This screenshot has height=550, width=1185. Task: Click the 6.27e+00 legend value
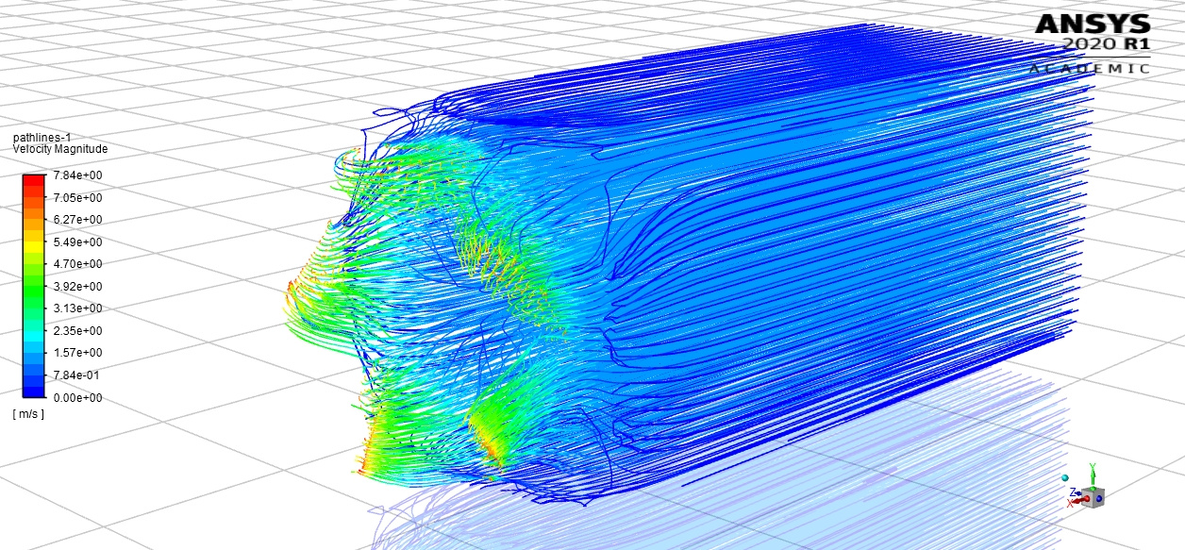click(x=78, y=220)
